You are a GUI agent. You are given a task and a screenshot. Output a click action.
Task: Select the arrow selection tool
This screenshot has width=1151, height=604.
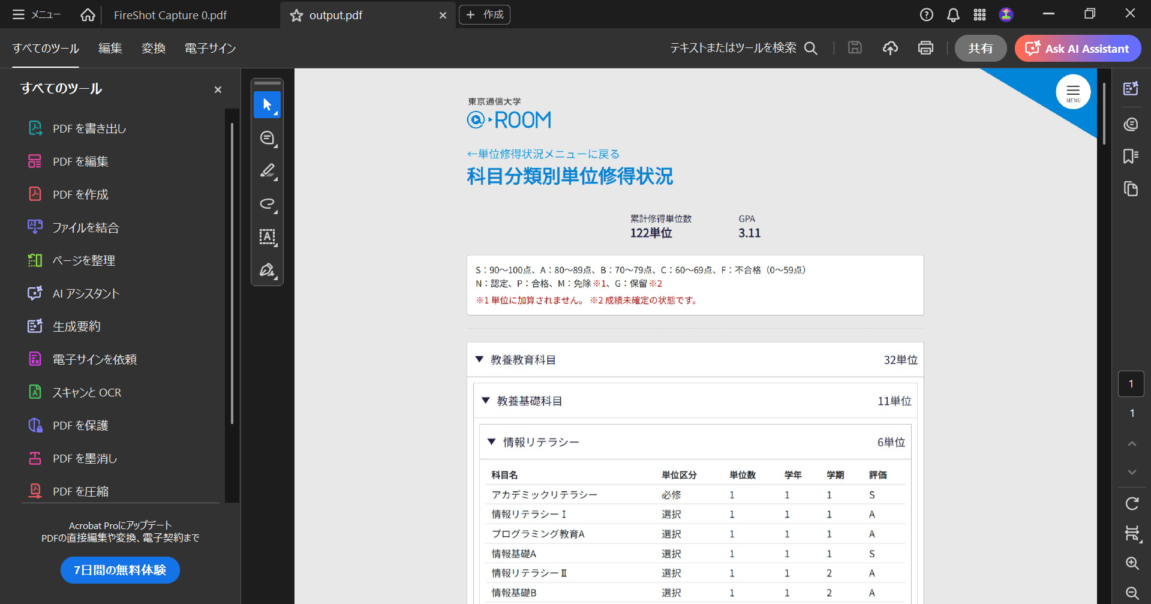click(x=267, y=105)
